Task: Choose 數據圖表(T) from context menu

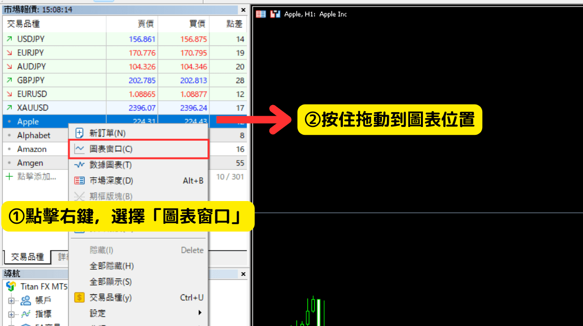Action: [138, 164]
